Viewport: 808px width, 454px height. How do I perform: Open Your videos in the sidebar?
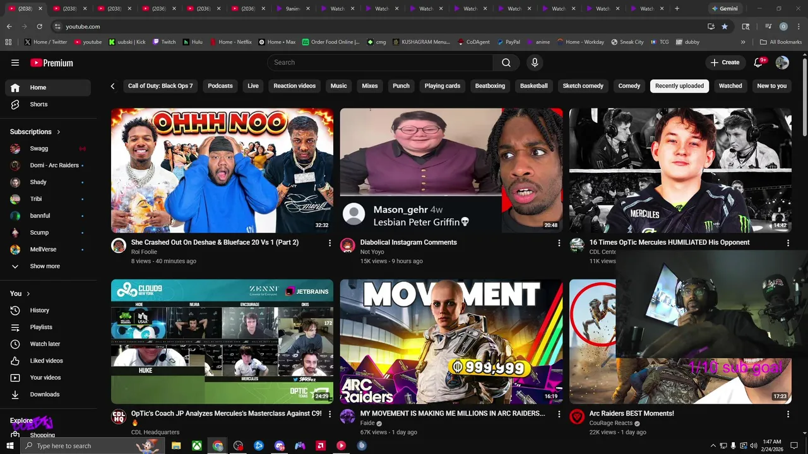[x=48, y=378]
